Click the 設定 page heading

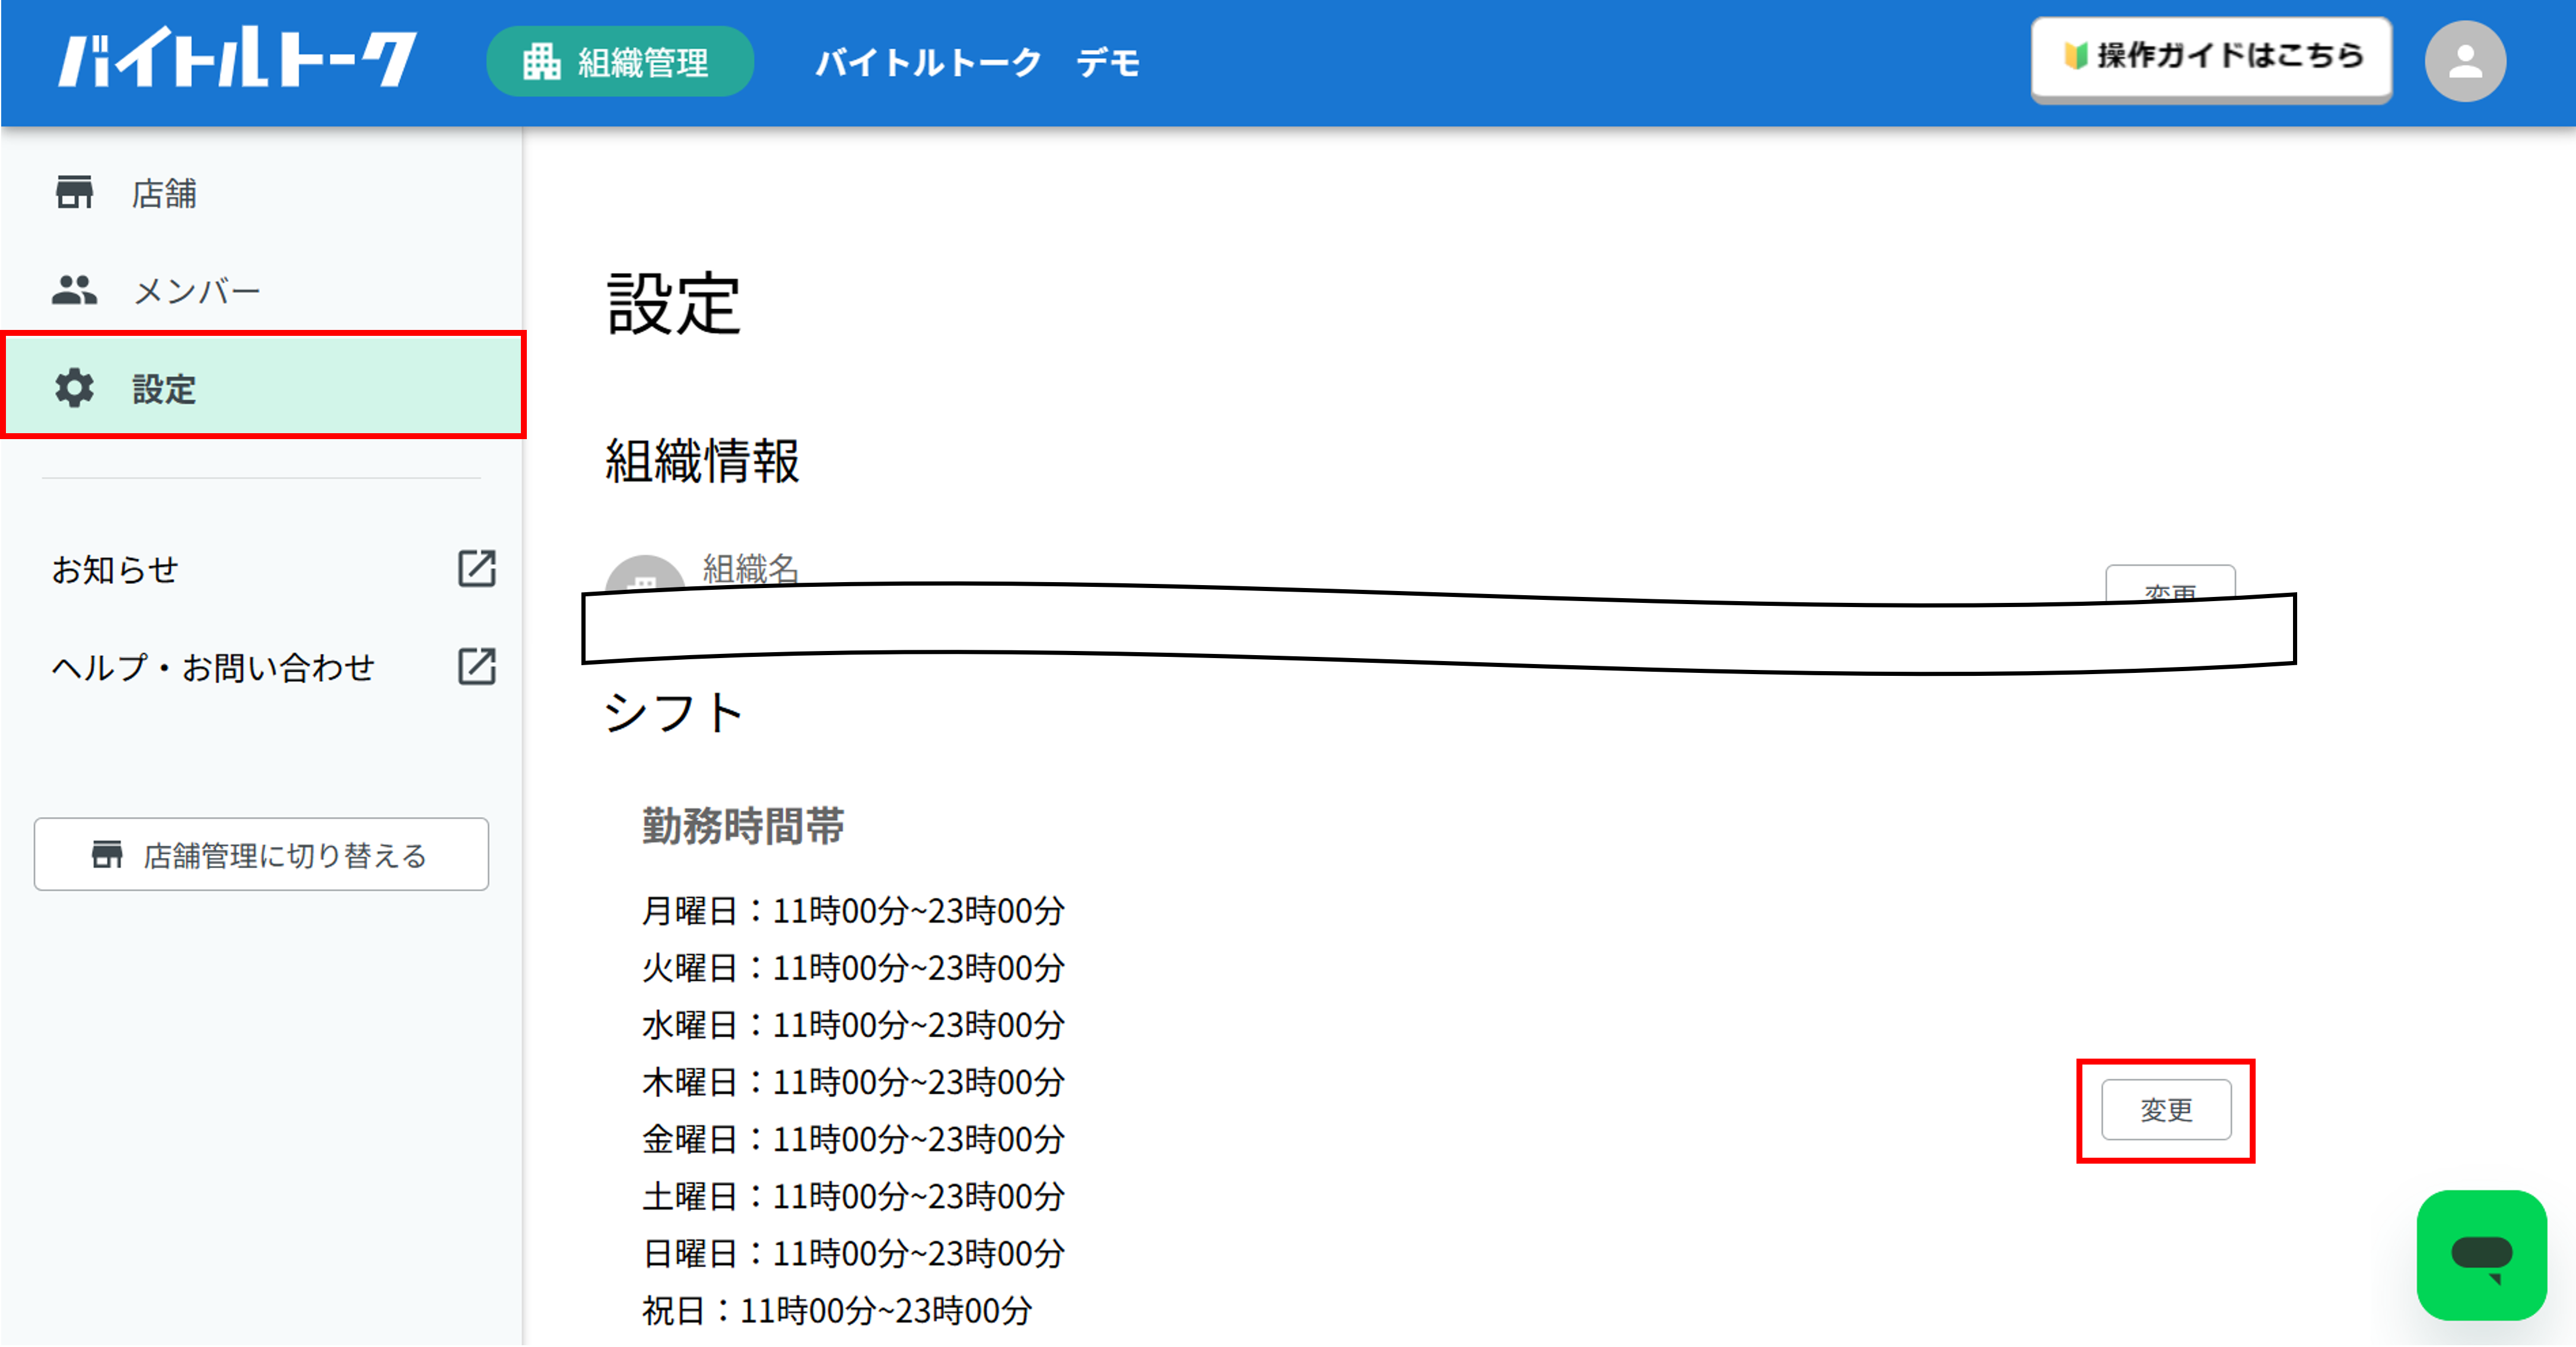673,304
